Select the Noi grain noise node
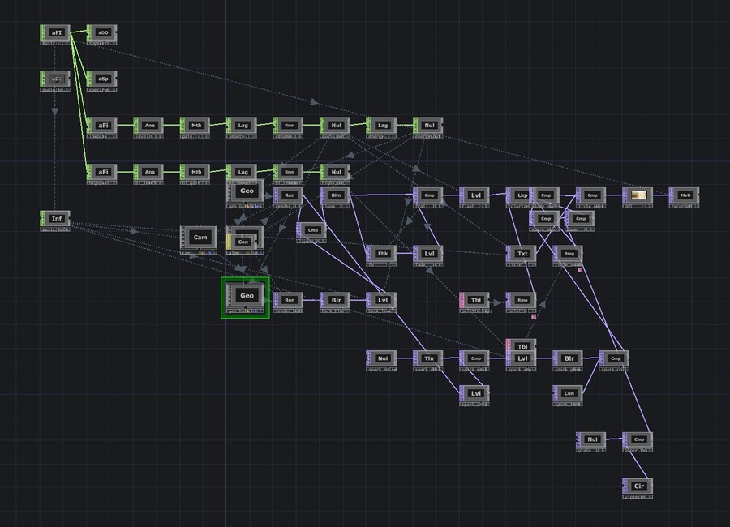This screenshot has height=527, width=730. [x=590, y=439]
